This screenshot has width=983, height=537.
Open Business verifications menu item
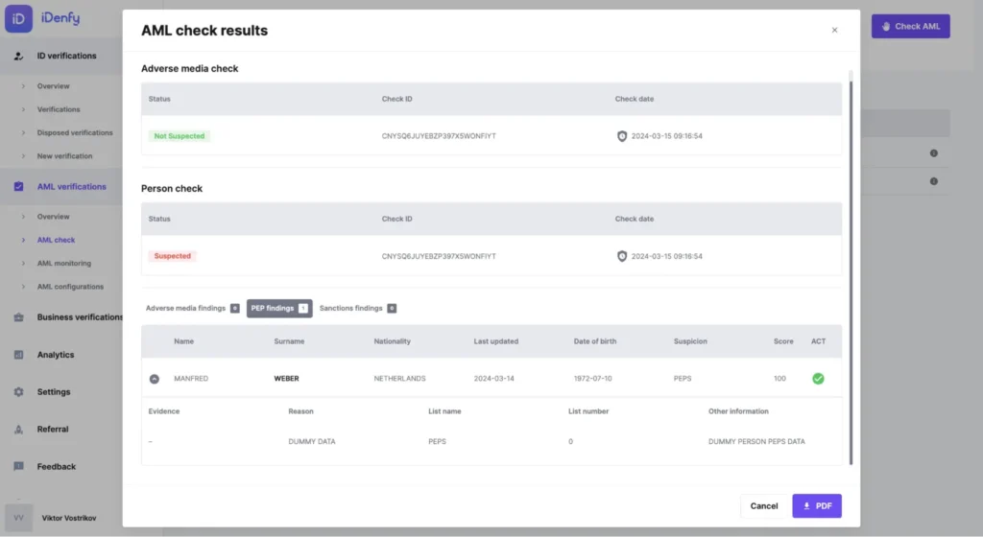80,317
